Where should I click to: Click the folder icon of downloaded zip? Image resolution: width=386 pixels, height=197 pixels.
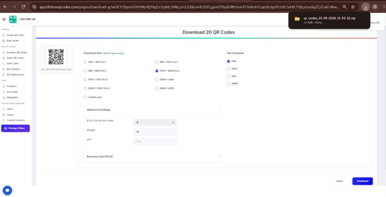pyautogui.click(x=297, y=19)
